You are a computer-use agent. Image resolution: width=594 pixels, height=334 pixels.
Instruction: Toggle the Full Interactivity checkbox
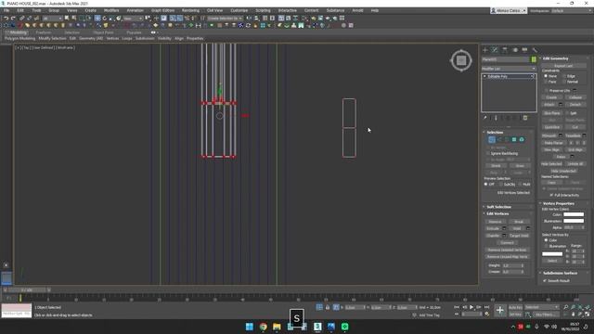[x=551, y=195]
